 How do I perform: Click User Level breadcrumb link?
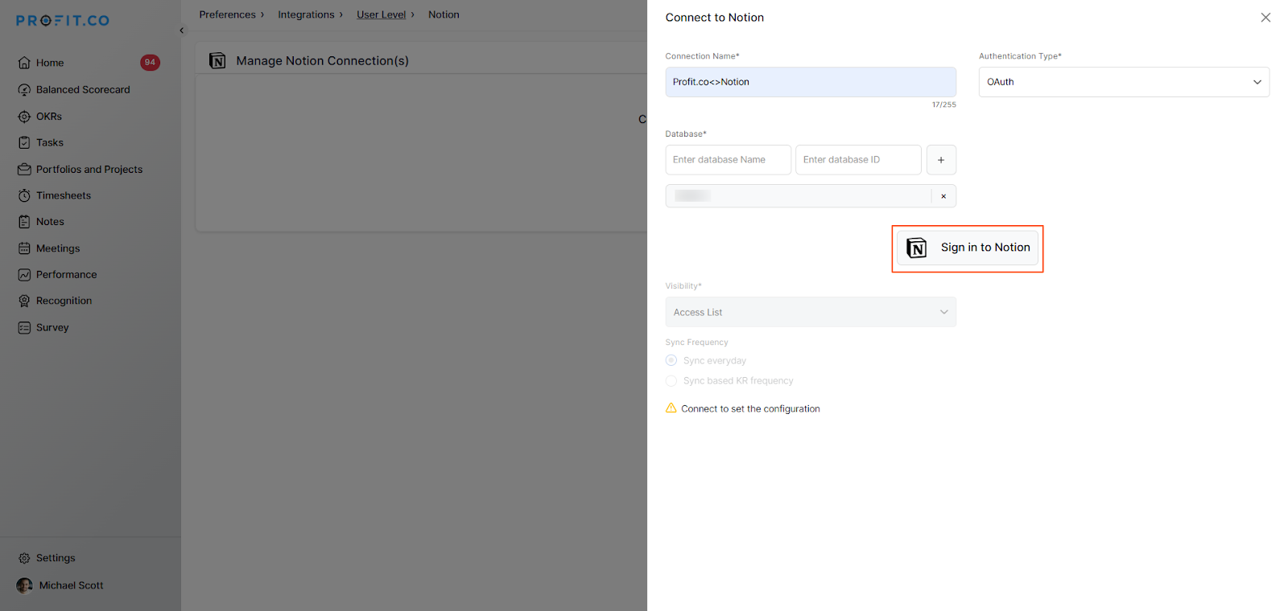tap(382, 14)
